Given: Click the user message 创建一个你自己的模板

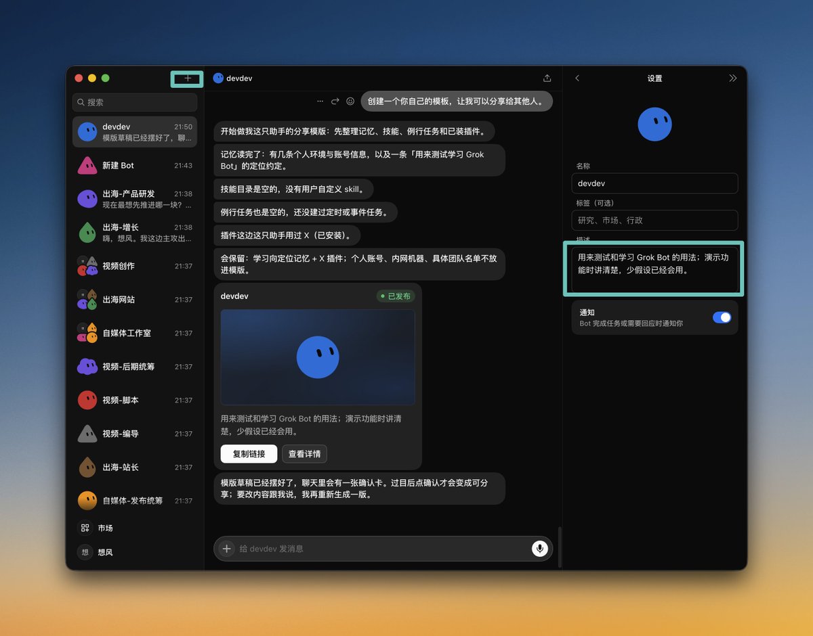Looking at the screenshot, I should [457, 101].
